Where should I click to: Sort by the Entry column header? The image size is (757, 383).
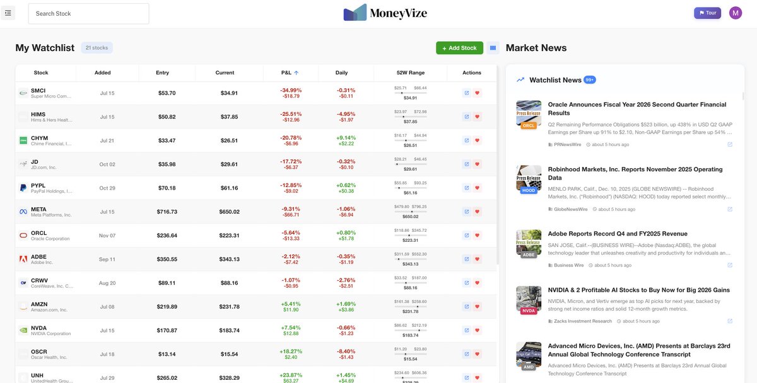(x=162, y=72)
